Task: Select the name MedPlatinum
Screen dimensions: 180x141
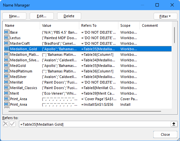Action: (x=21, y=71)
